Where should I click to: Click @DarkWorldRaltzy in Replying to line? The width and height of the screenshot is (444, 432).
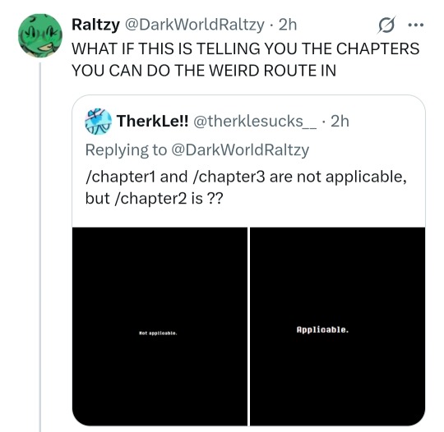pos(240,149)
